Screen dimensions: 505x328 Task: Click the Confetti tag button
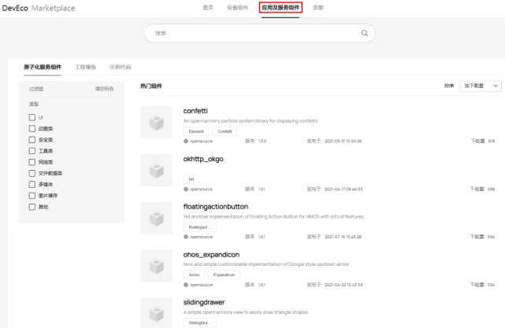click(225, 131)
